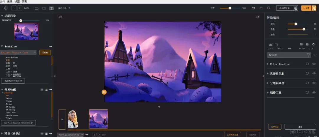Expand the 分级筛选器 section
Screen dimensions: 319x137
click(268, 83)
